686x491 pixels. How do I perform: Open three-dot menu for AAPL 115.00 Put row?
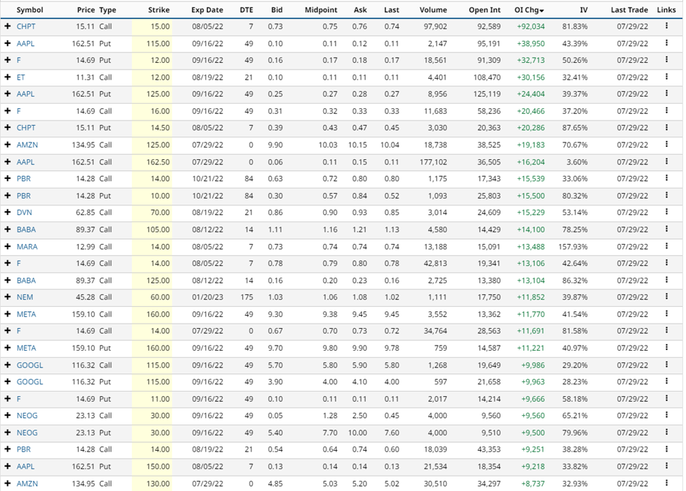pyautogui.click(x=666, y=43)
